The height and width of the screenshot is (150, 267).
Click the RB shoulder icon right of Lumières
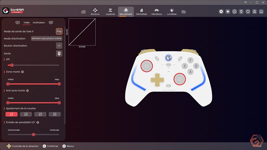(x=183, y=12)
